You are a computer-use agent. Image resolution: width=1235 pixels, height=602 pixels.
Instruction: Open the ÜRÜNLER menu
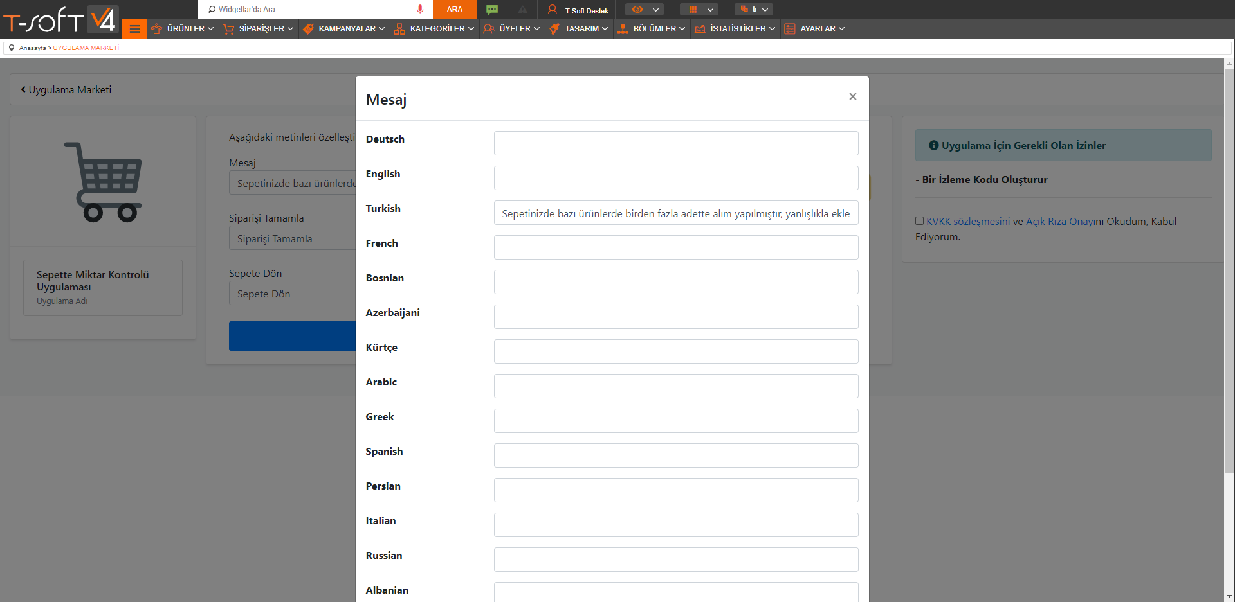pyautogui.click(x=183, y=29)
